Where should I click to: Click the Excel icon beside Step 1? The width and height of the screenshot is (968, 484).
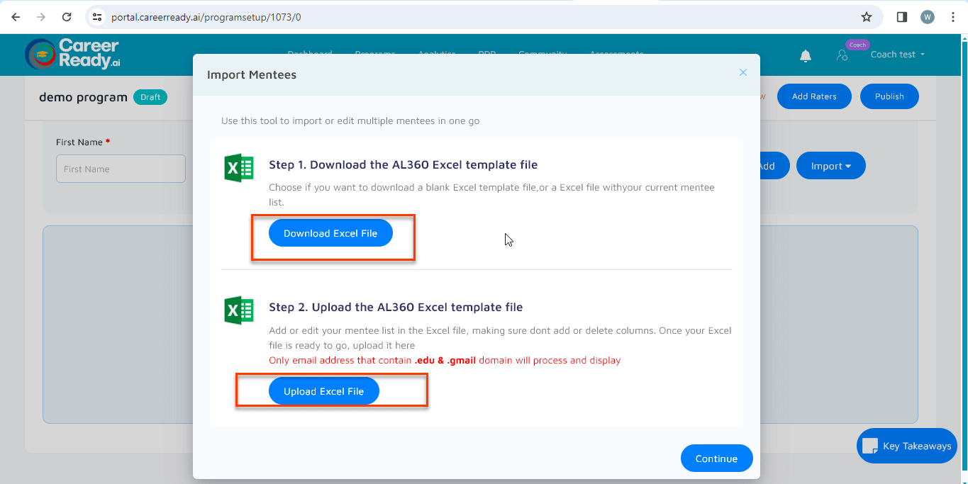[239, 168]
